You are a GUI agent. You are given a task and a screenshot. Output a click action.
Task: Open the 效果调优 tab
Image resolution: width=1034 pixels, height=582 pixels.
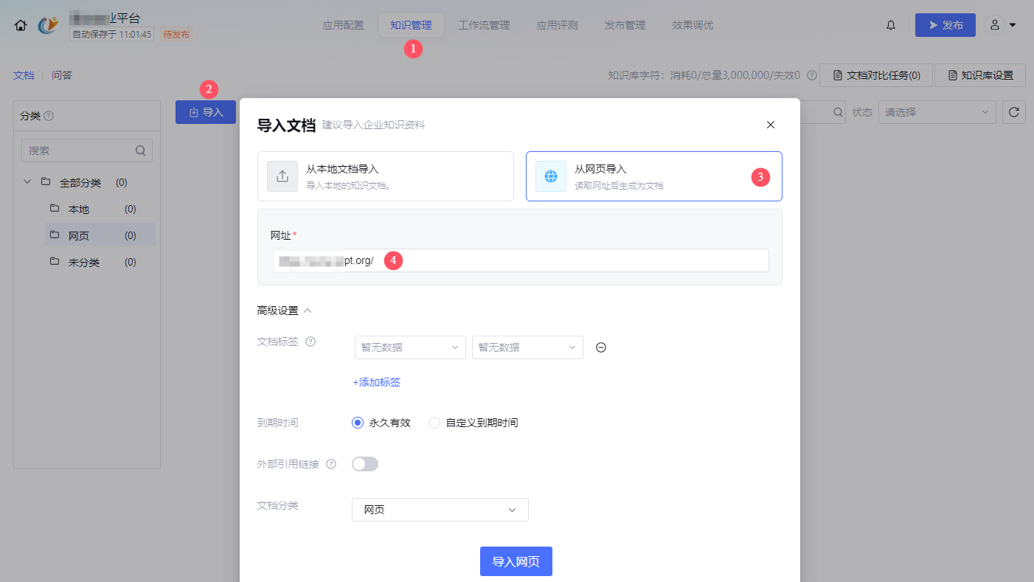693,25
